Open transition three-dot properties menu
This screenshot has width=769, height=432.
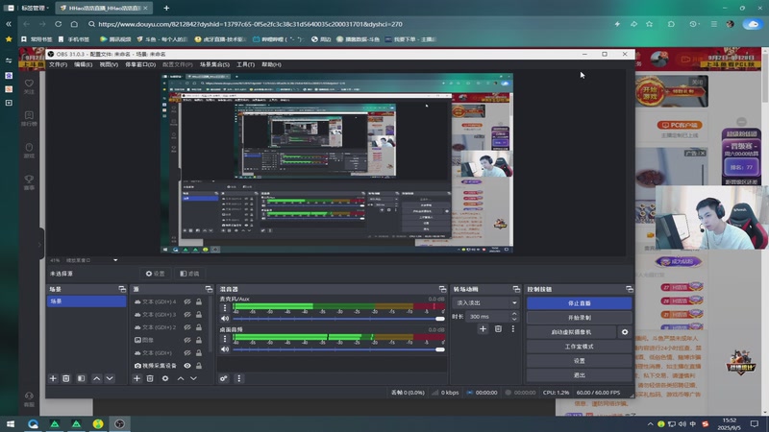[x=513, y=328]
